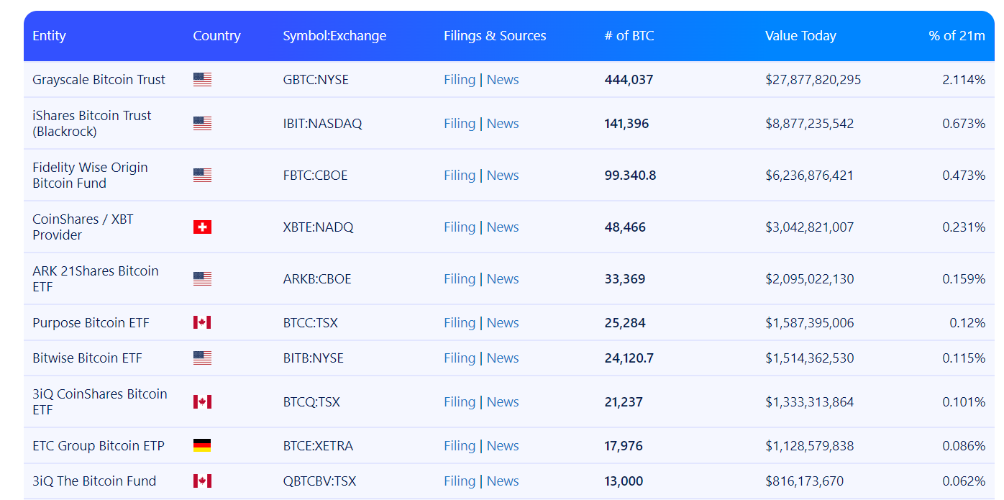Open the News link for iShares Bitcoin Trust
Screen dimensions: 1004x500
tap(503, 124)
